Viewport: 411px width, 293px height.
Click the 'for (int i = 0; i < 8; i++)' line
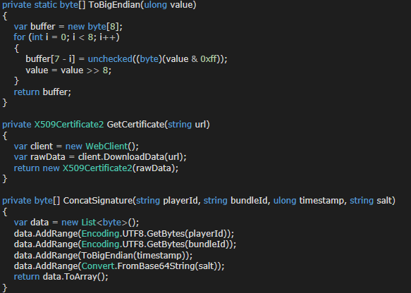[66, 37]
